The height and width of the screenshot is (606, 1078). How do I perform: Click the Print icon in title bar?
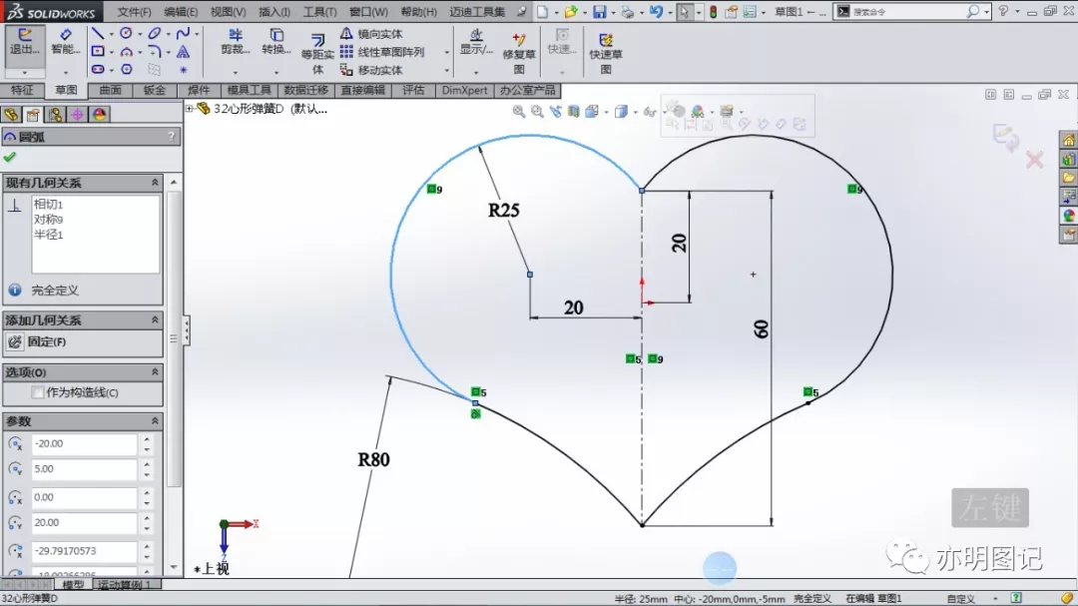pos(627,12)
